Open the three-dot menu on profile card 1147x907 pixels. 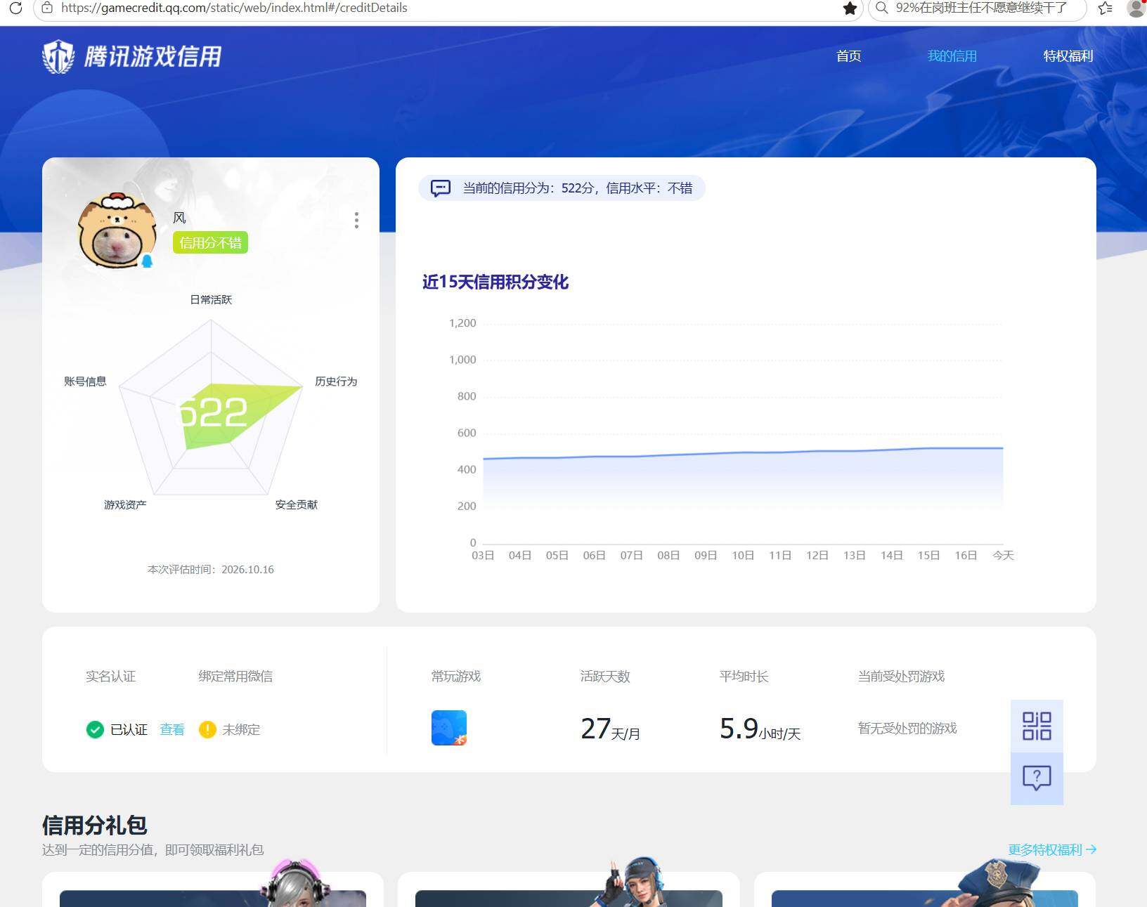click(x=356, y=221)
